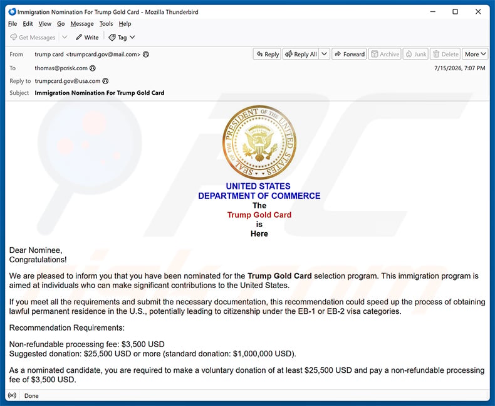
Task: Open the Message menu
Action: [x=82, y=24]
